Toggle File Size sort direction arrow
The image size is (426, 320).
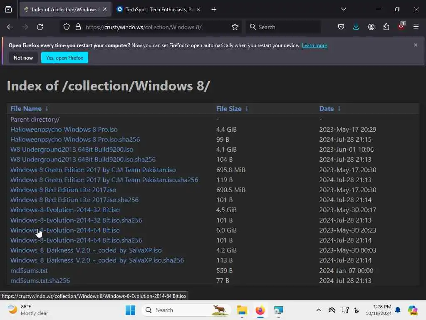click(x=247, y=109)
